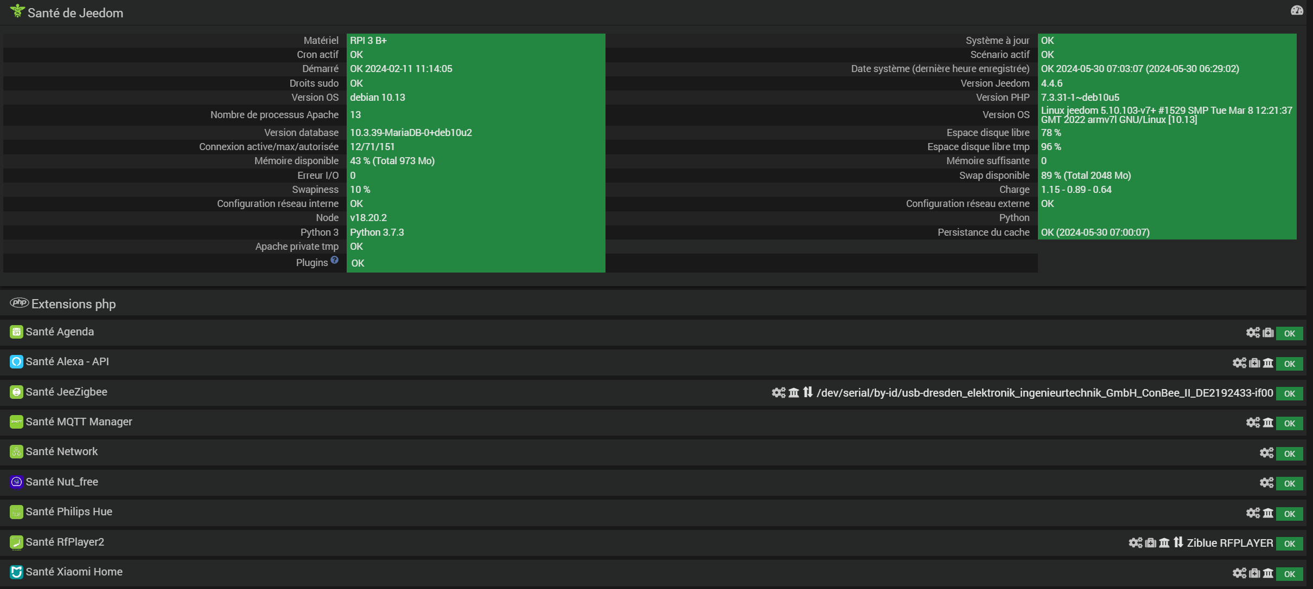
Task: Click the OK badge on Santé RfPlayer2 row
Action: [1290, 544]
